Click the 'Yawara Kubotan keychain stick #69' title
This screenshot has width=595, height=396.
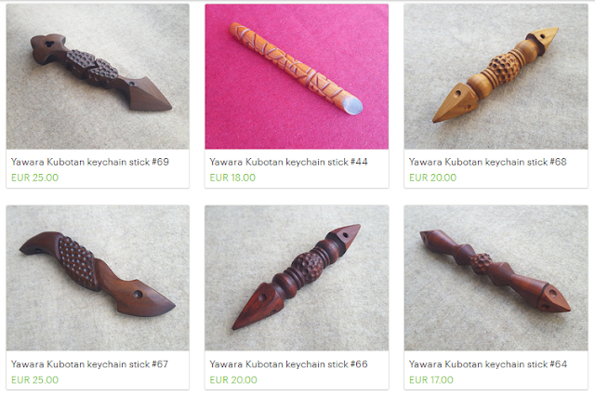[x=90, y=162]
